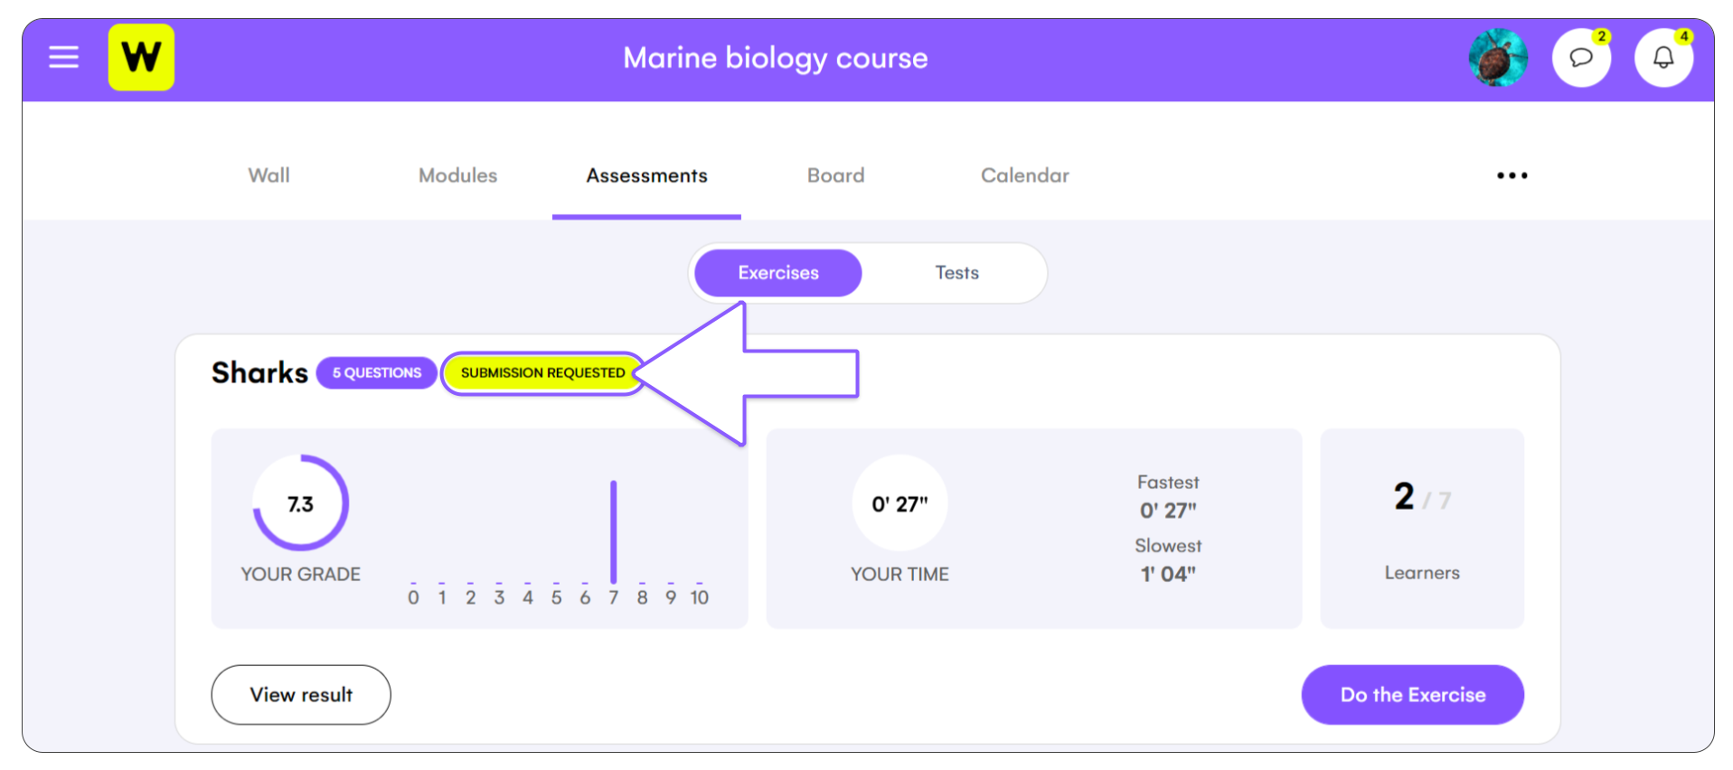The image size is (1733, 770).
Task: Expand the three-dot more options menu
Action: coord(1512,175)
